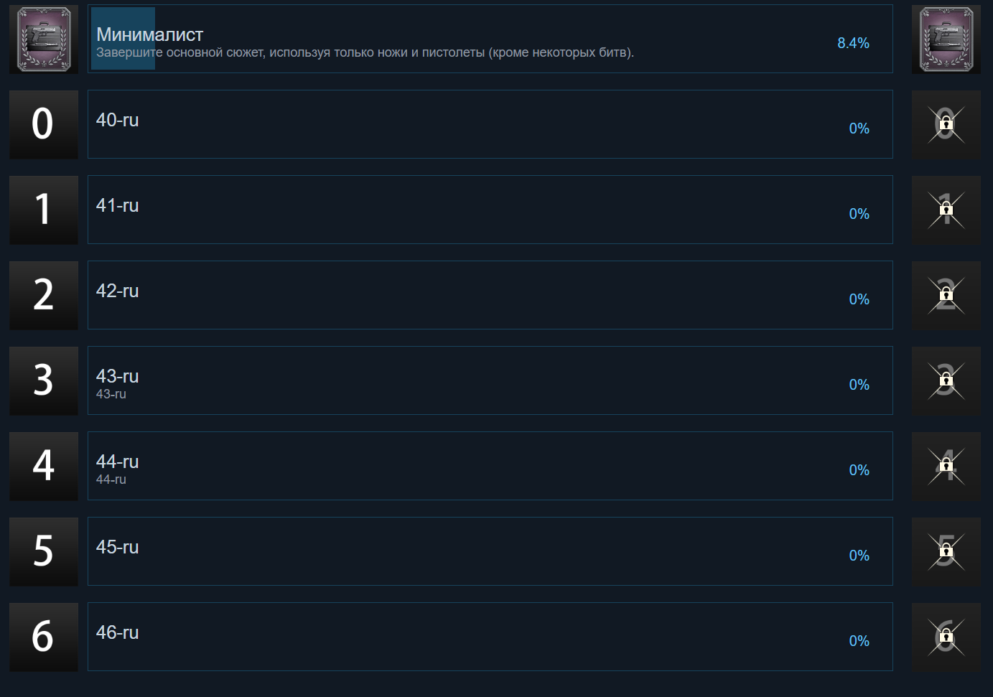Click the locked icon in the 45-ru row
This screenshot has height=697, width=993.
point(946,551)
